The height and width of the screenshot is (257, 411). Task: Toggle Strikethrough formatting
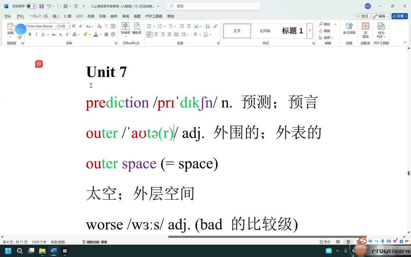[54, 34]
